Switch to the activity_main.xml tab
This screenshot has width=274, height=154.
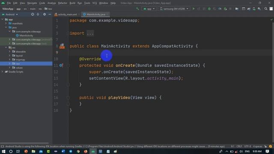[x=67, y=15]
